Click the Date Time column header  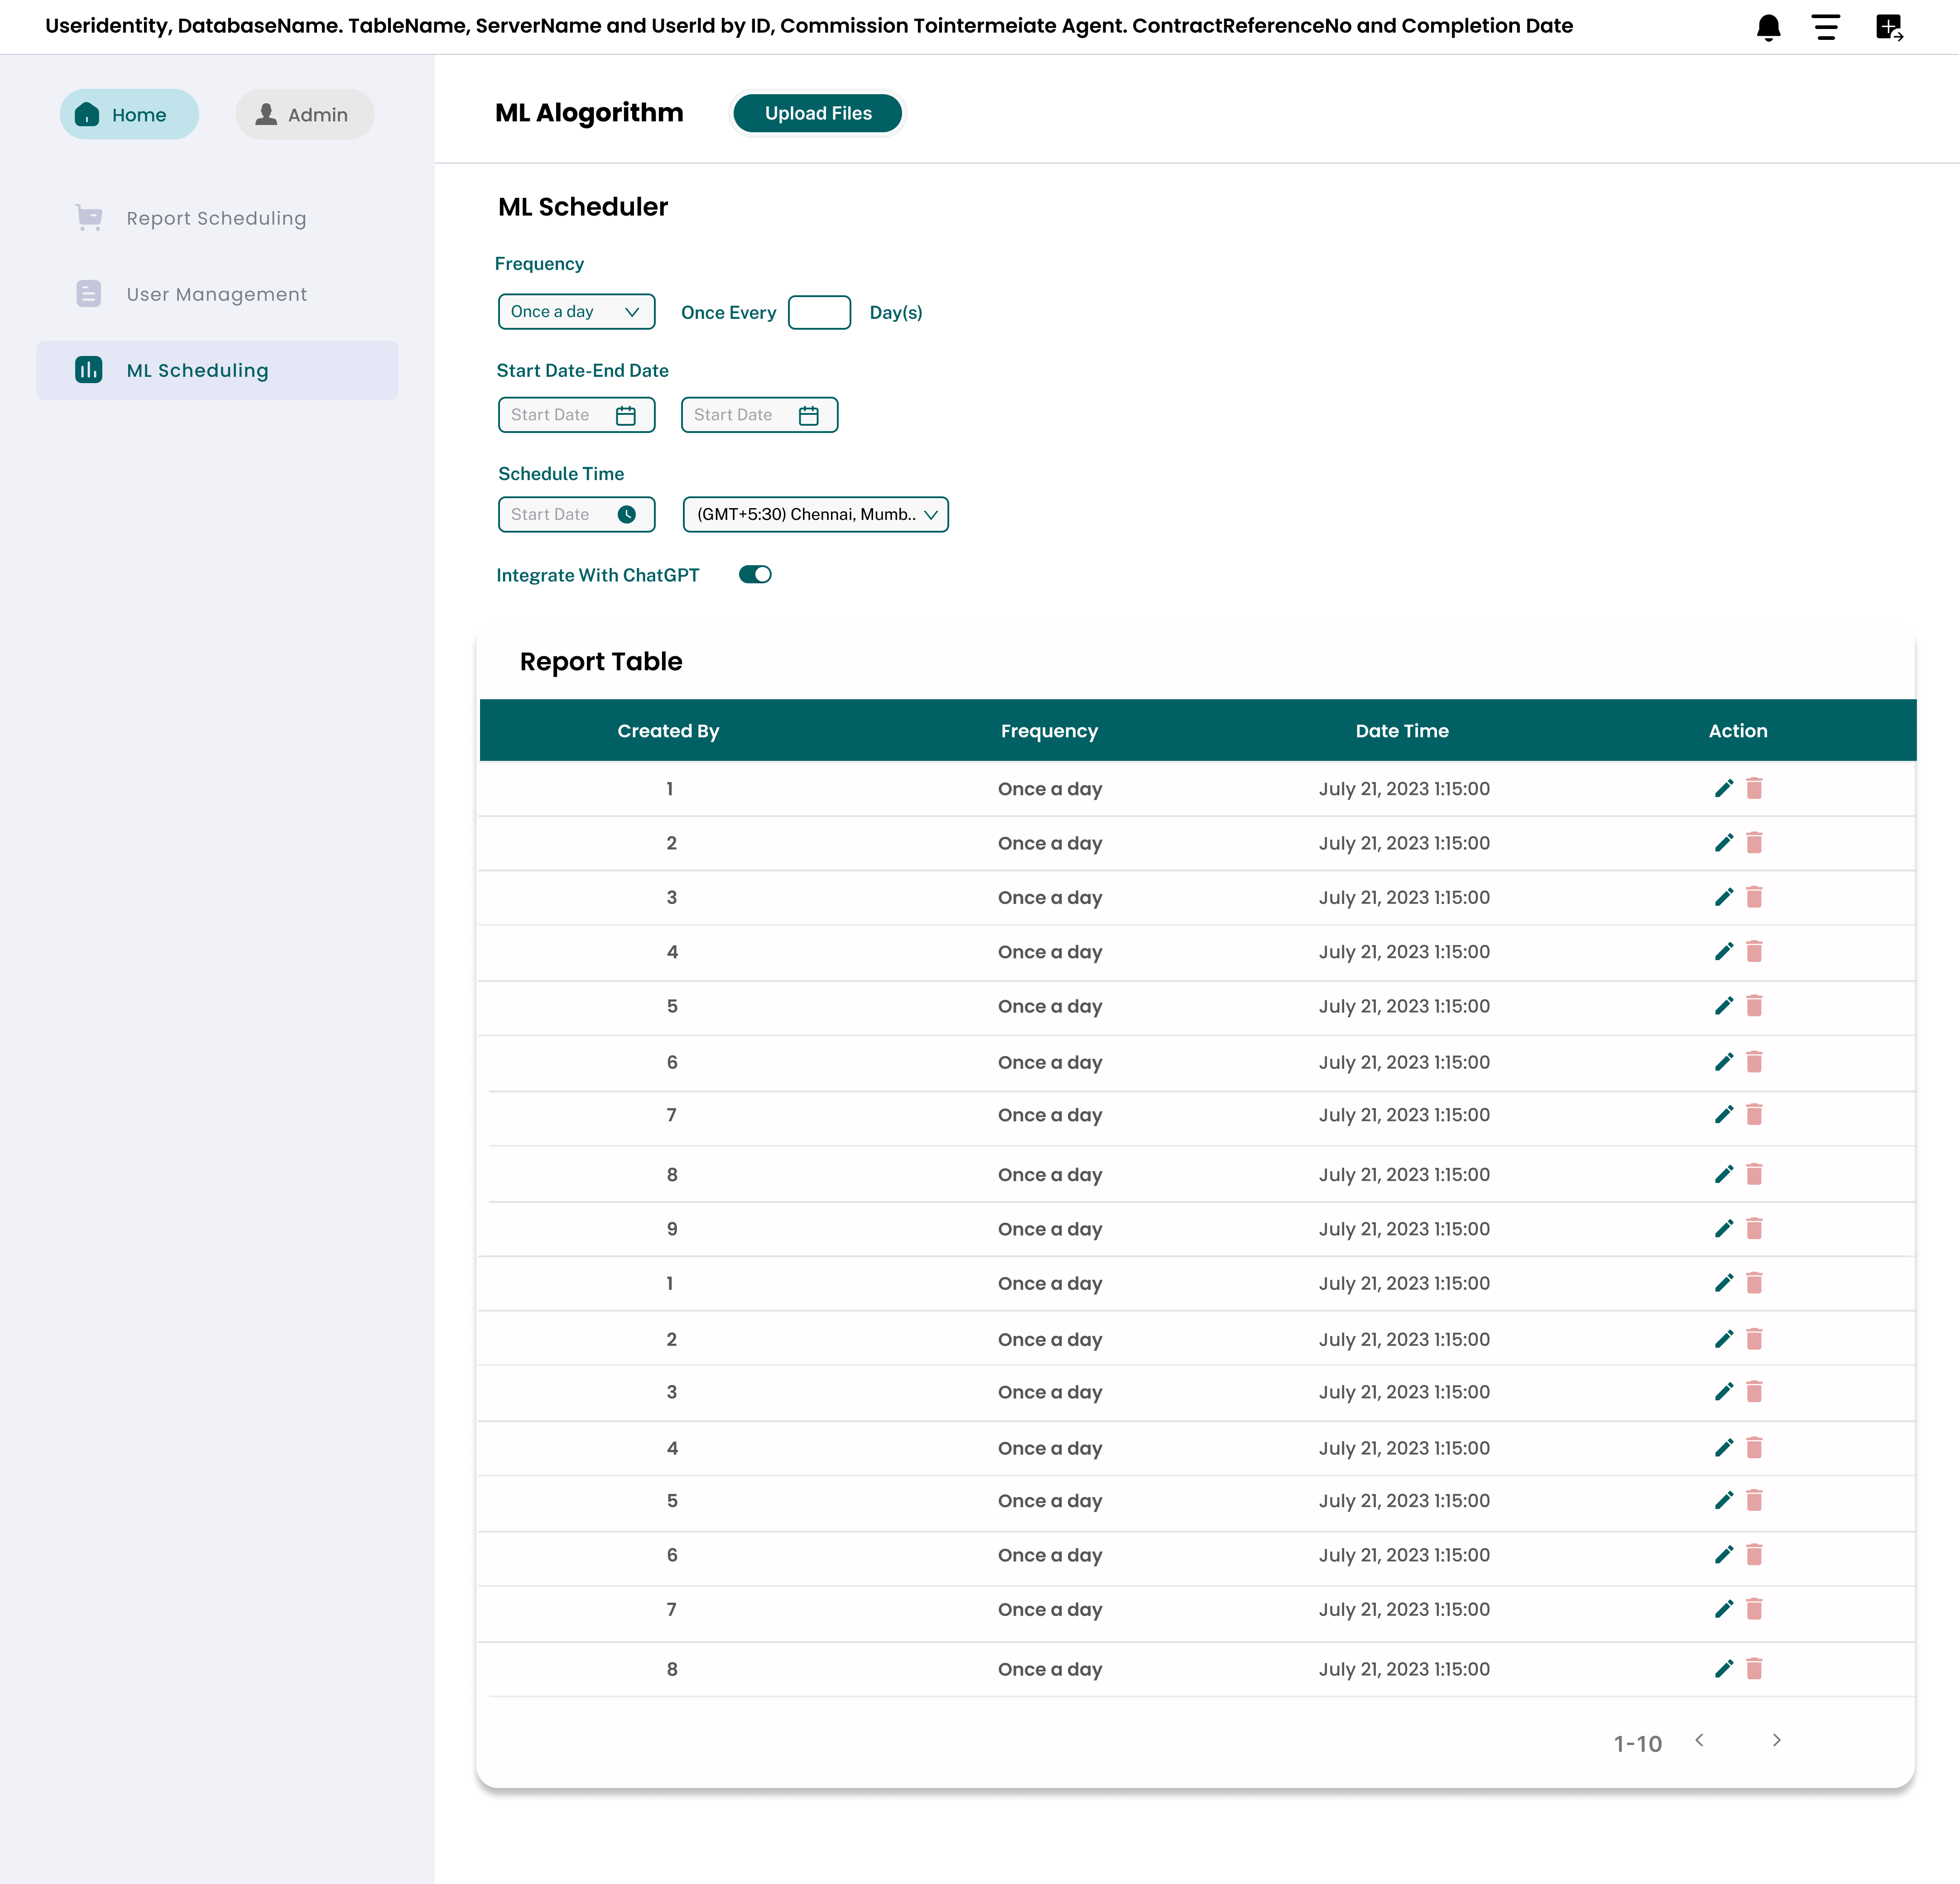(x=1402, y=730)
